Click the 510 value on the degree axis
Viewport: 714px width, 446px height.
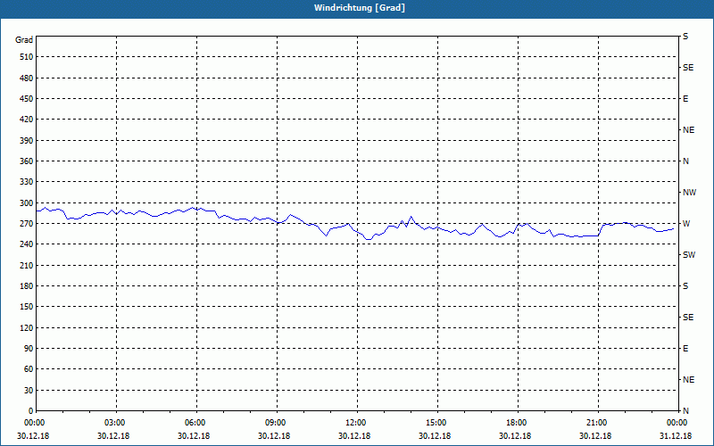27,57
